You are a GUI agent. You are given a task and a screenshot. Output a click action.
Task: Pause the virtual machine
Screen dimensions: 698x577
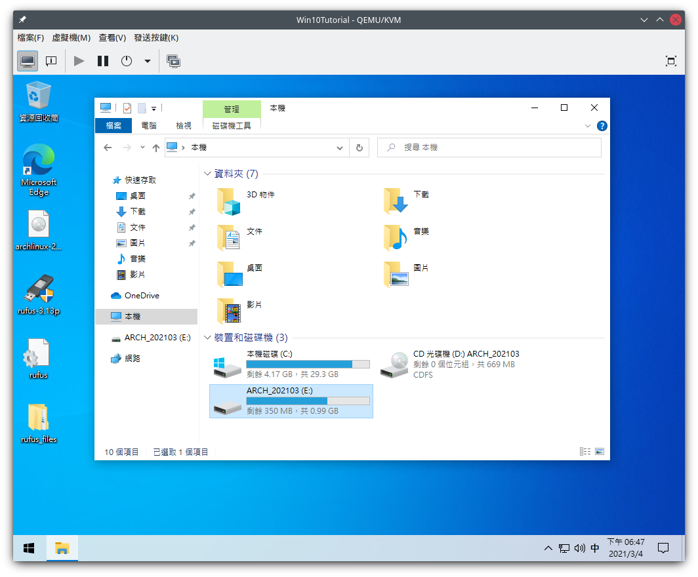[103, 61]
